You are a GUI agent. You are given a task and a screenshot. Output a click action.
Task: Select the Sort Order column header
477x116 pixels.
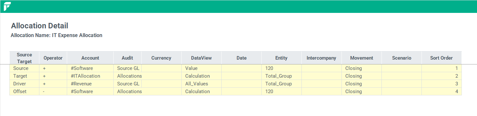coord(441,58)
